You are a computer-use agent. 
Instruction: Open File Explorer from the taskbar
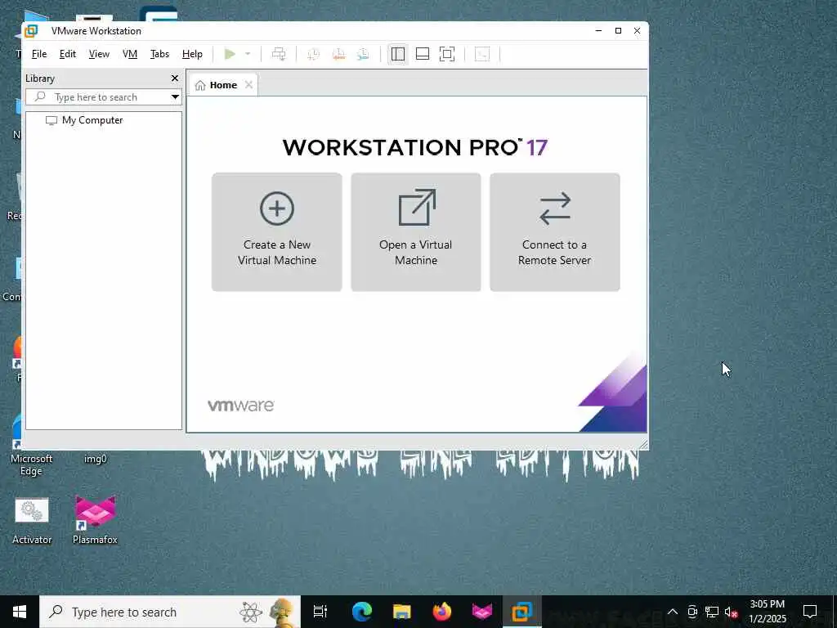[x=402, y=612]
